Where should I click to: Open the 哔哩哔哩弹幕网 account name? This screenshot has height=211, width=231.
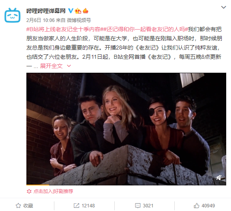point(46,11)
